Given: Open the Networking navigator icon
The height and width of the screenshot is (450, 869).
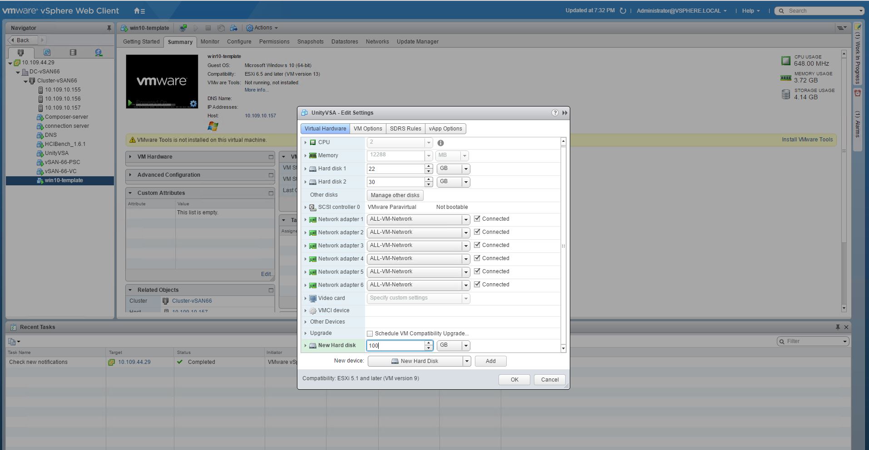Looking at the screenshot, I should coord(99,53).
